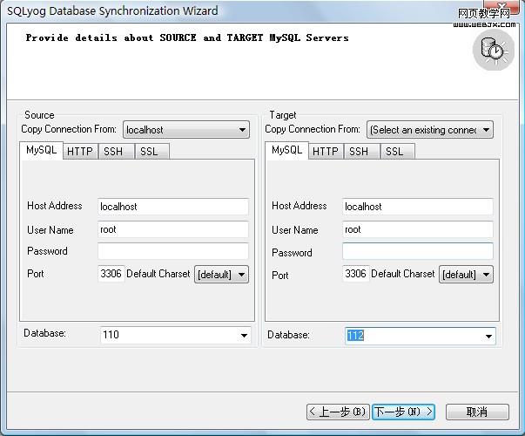Click Source Port field
The image size is (525, 436).
(x=111, y=274)
